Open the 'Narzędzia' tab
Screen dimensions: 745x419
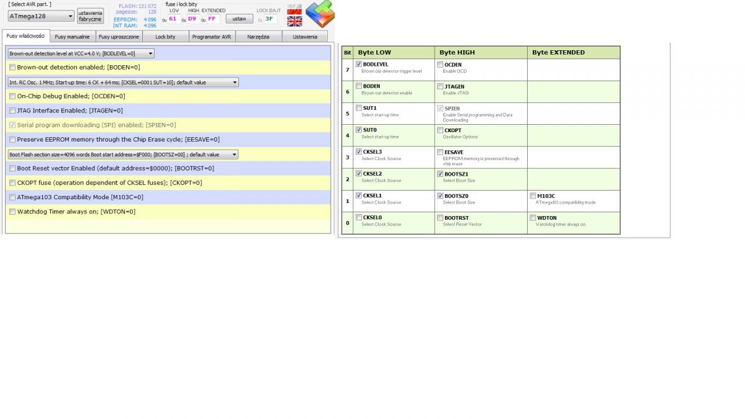258,37
